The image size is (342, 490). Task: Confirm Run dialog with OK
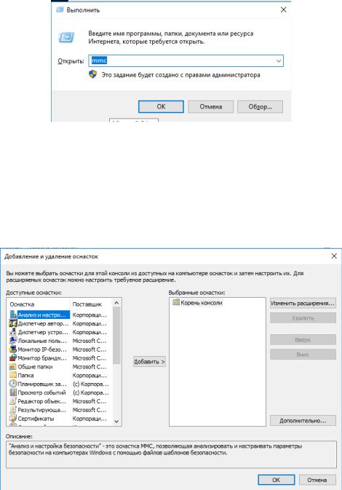click(161, 106)
